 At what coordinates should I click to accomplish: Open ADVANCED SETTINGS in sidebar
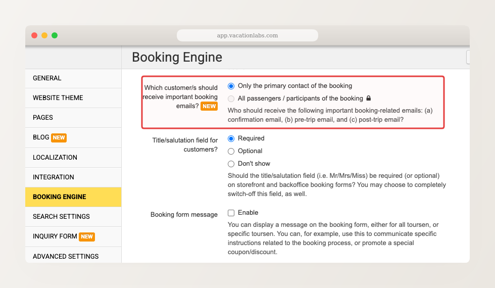(x=73, y=255)
